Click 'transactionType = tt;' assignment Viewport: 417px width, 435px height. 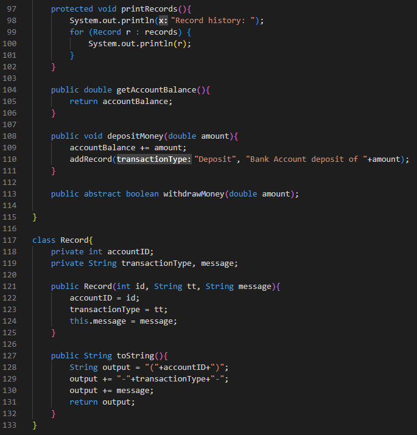coord(119,310)
